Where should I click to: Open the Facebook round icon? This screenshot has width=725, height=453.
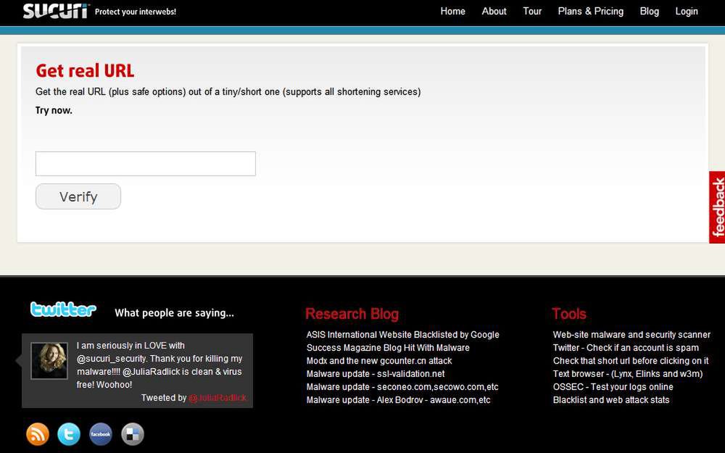[x=101, y=434]
